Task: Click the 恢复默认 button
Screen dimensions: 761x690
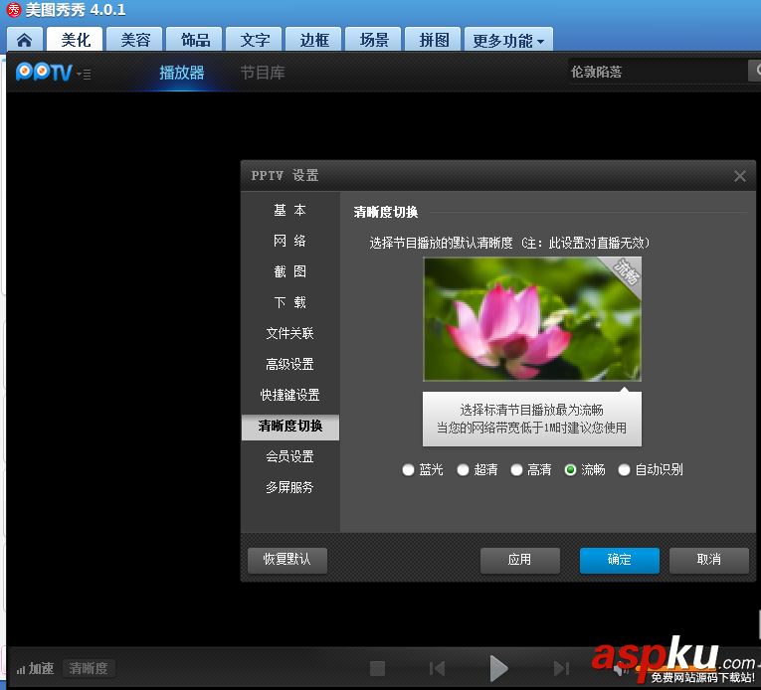Action: tap(287, 560)
